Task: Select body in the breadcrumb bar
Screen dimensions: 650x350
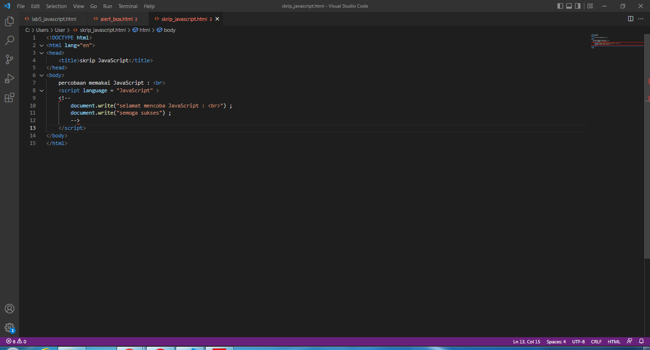Action: click(x=169, y=29)
